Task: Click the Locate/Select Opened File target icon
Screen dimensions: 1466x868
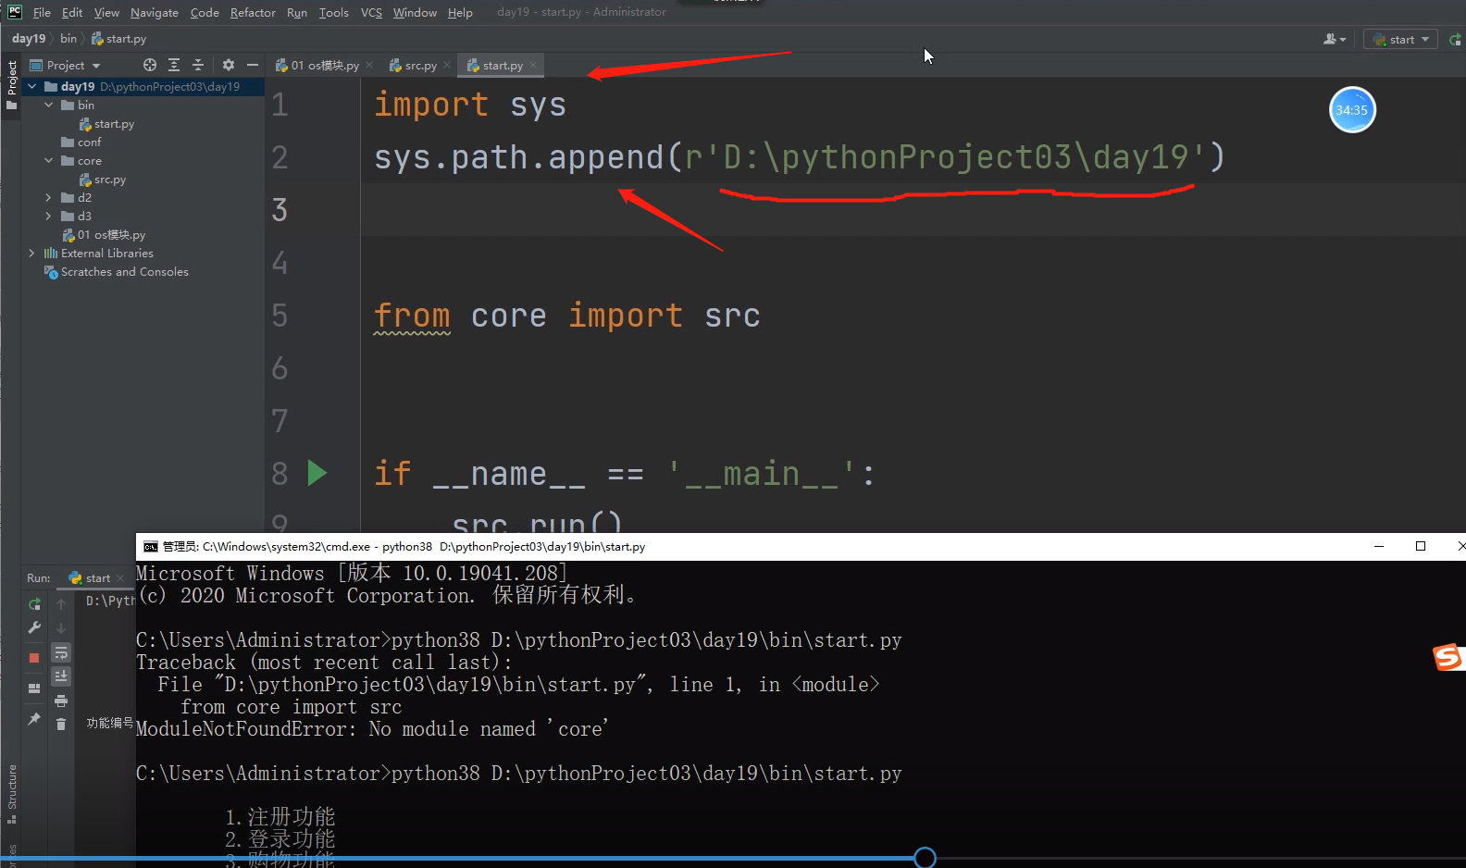Action: click(150, 65)
